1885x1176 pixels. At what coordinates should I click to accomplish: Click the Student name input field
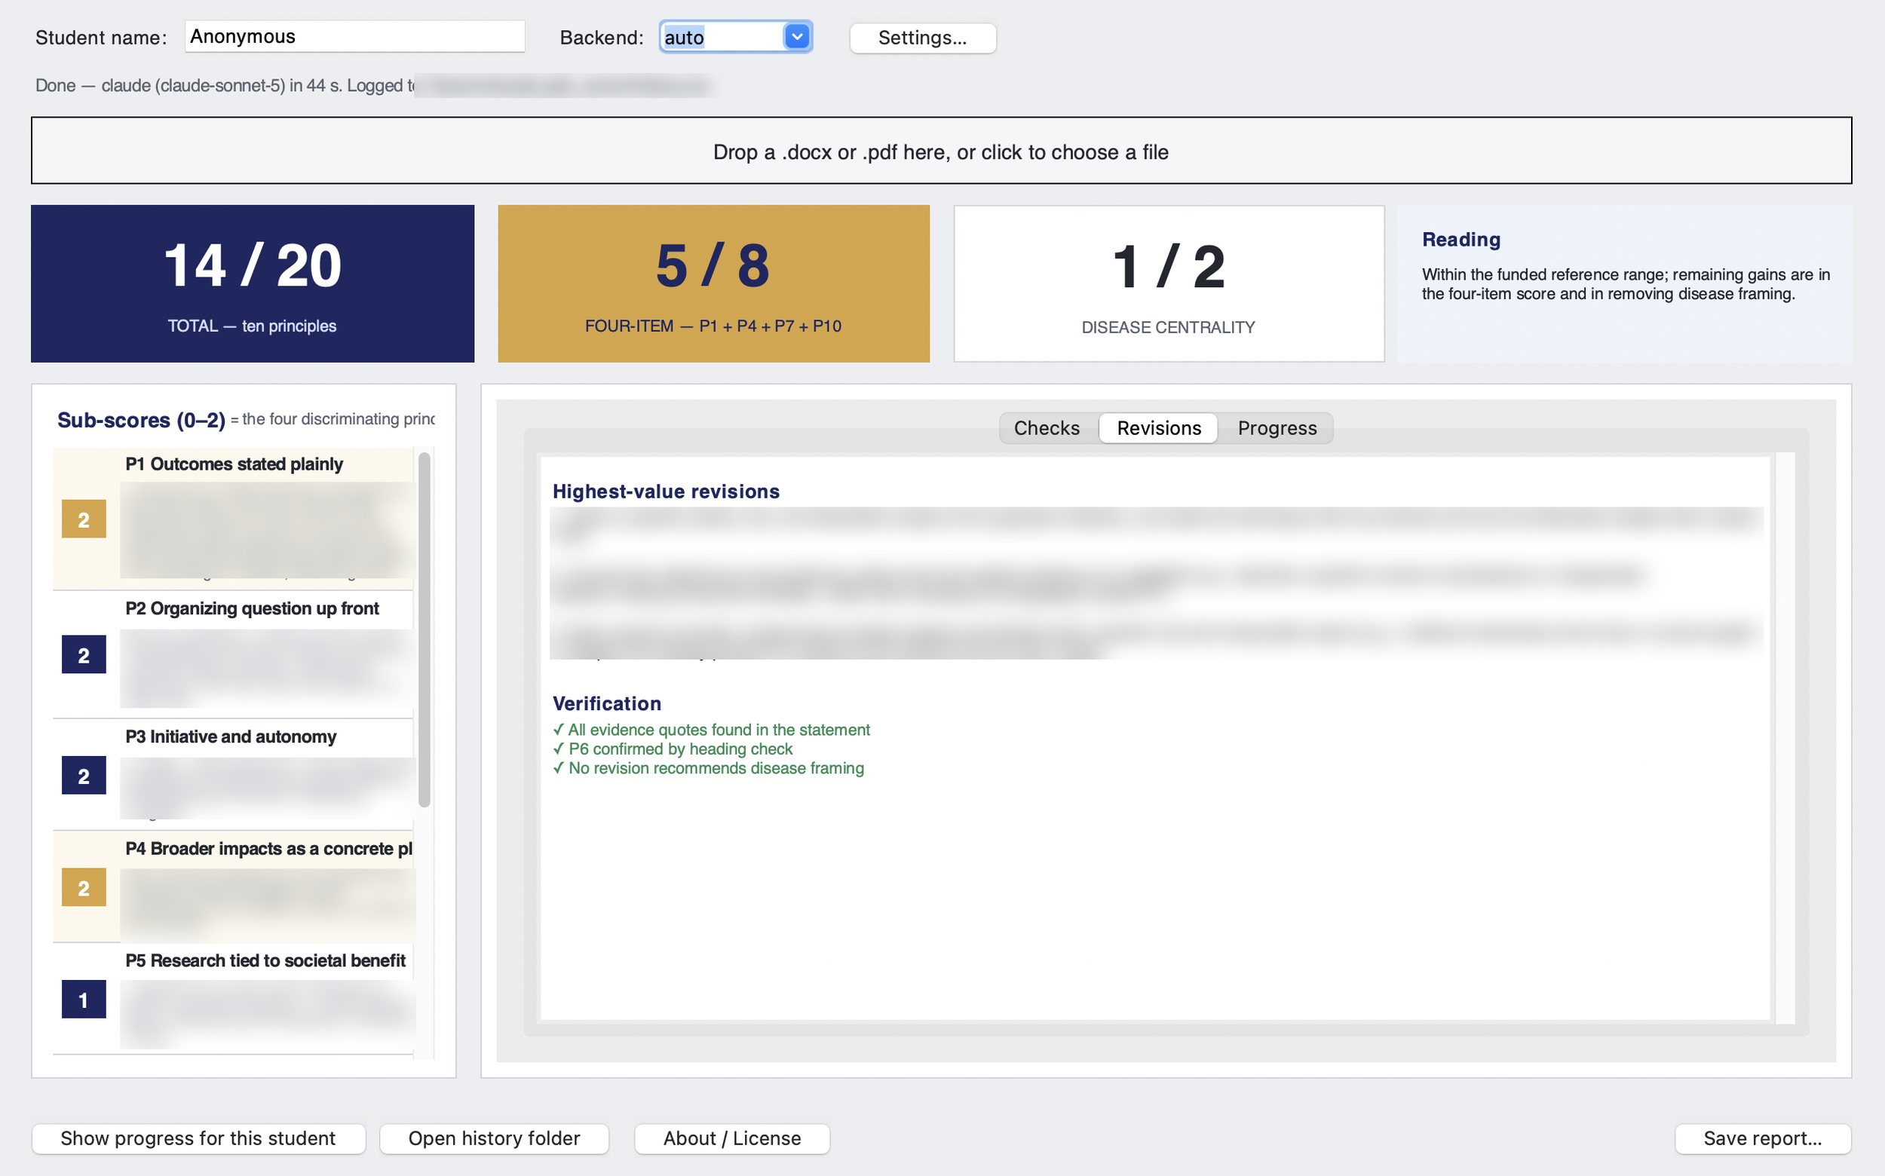(354, 36)
